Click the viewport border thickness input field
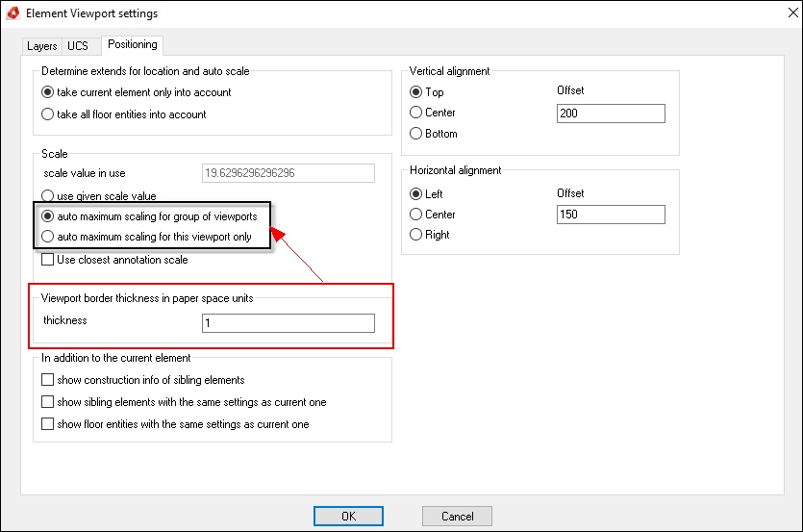This screenshot has height=532, width=803. click(289, 323)
